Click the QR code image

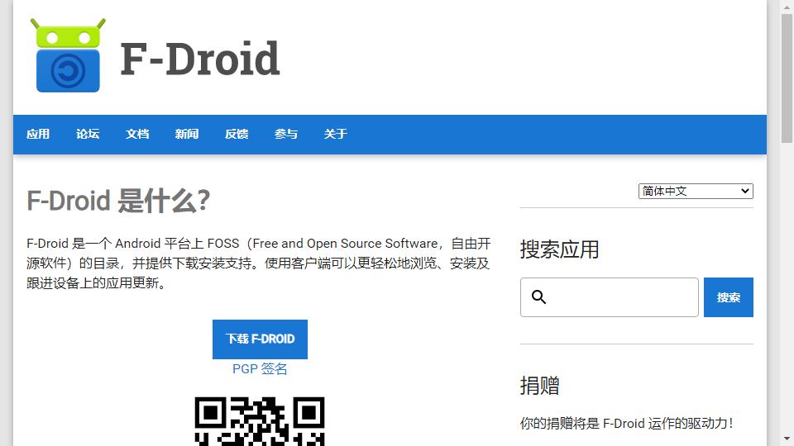click(x=260, y=421)
